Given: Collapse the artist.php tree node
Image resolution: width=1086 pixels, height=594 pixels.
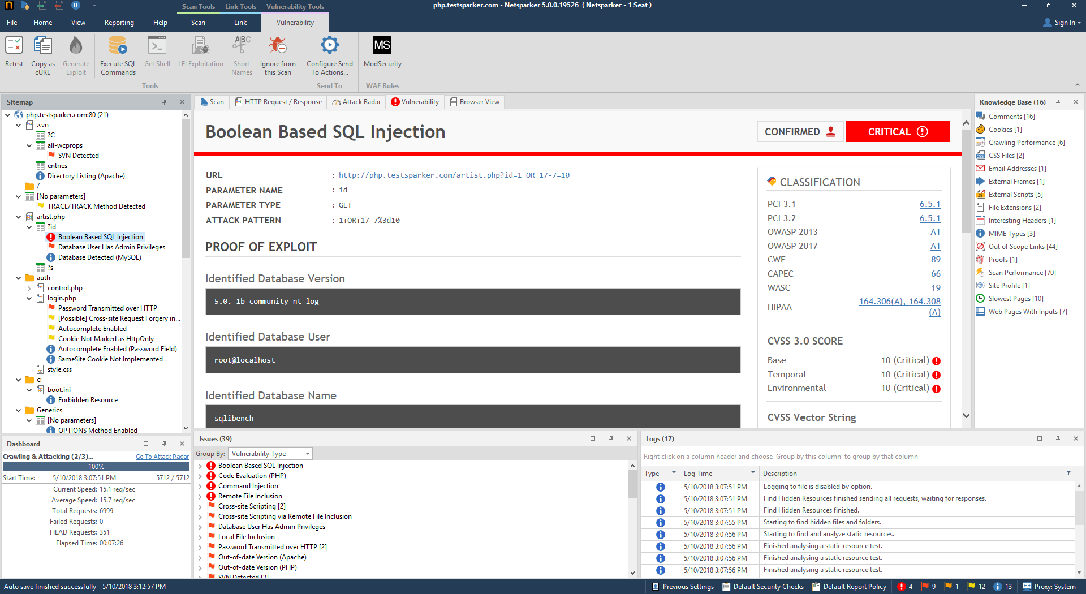Looking at the screenshot, I should [19, 217].
